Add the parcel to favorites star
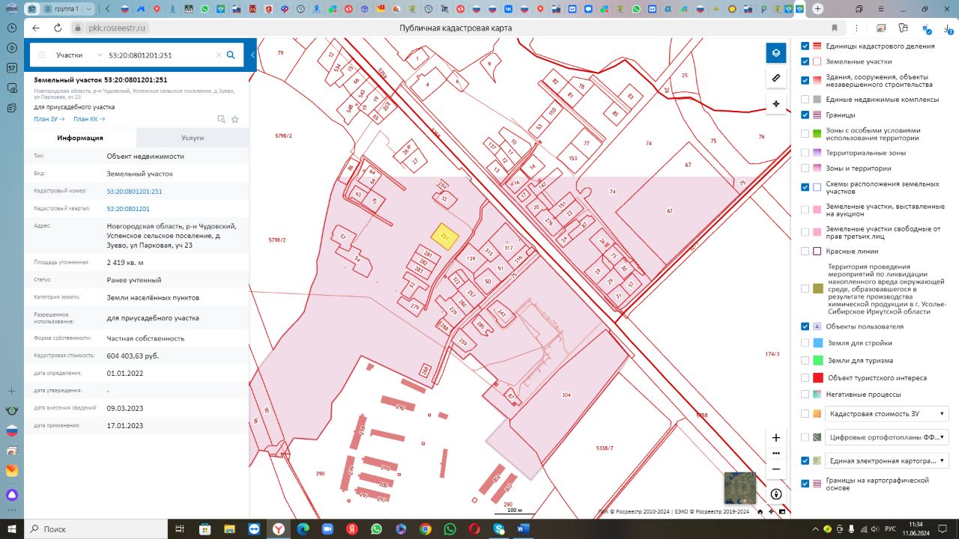959x539 pixels. click(x=235, y=119)
